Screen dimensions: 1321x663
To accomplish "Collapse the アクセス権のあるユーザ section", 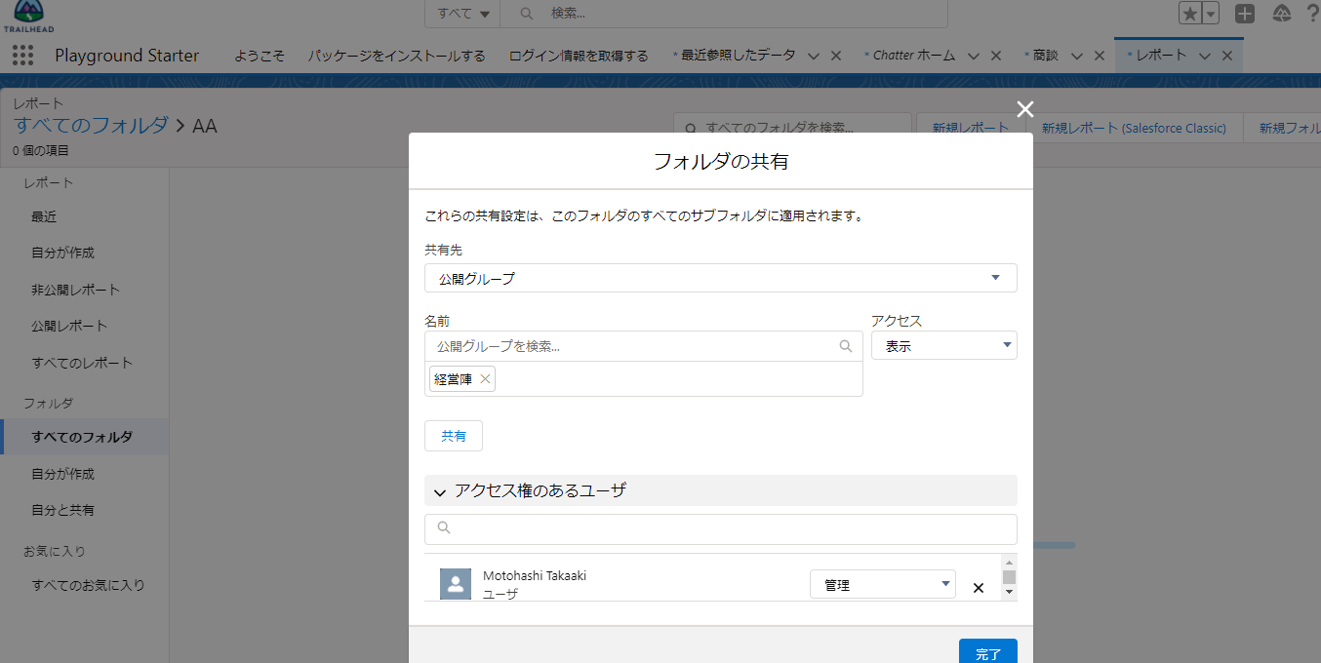I will [x=440, y=492].
